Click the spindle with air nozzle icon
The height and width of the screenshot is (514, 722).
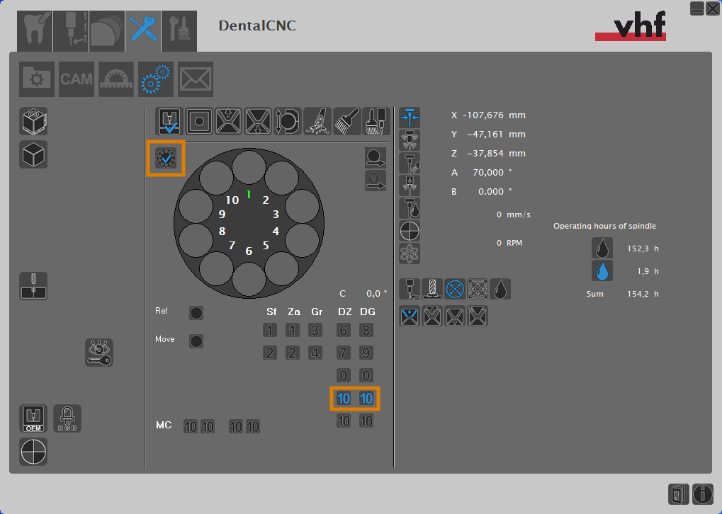tap(410, 163)
